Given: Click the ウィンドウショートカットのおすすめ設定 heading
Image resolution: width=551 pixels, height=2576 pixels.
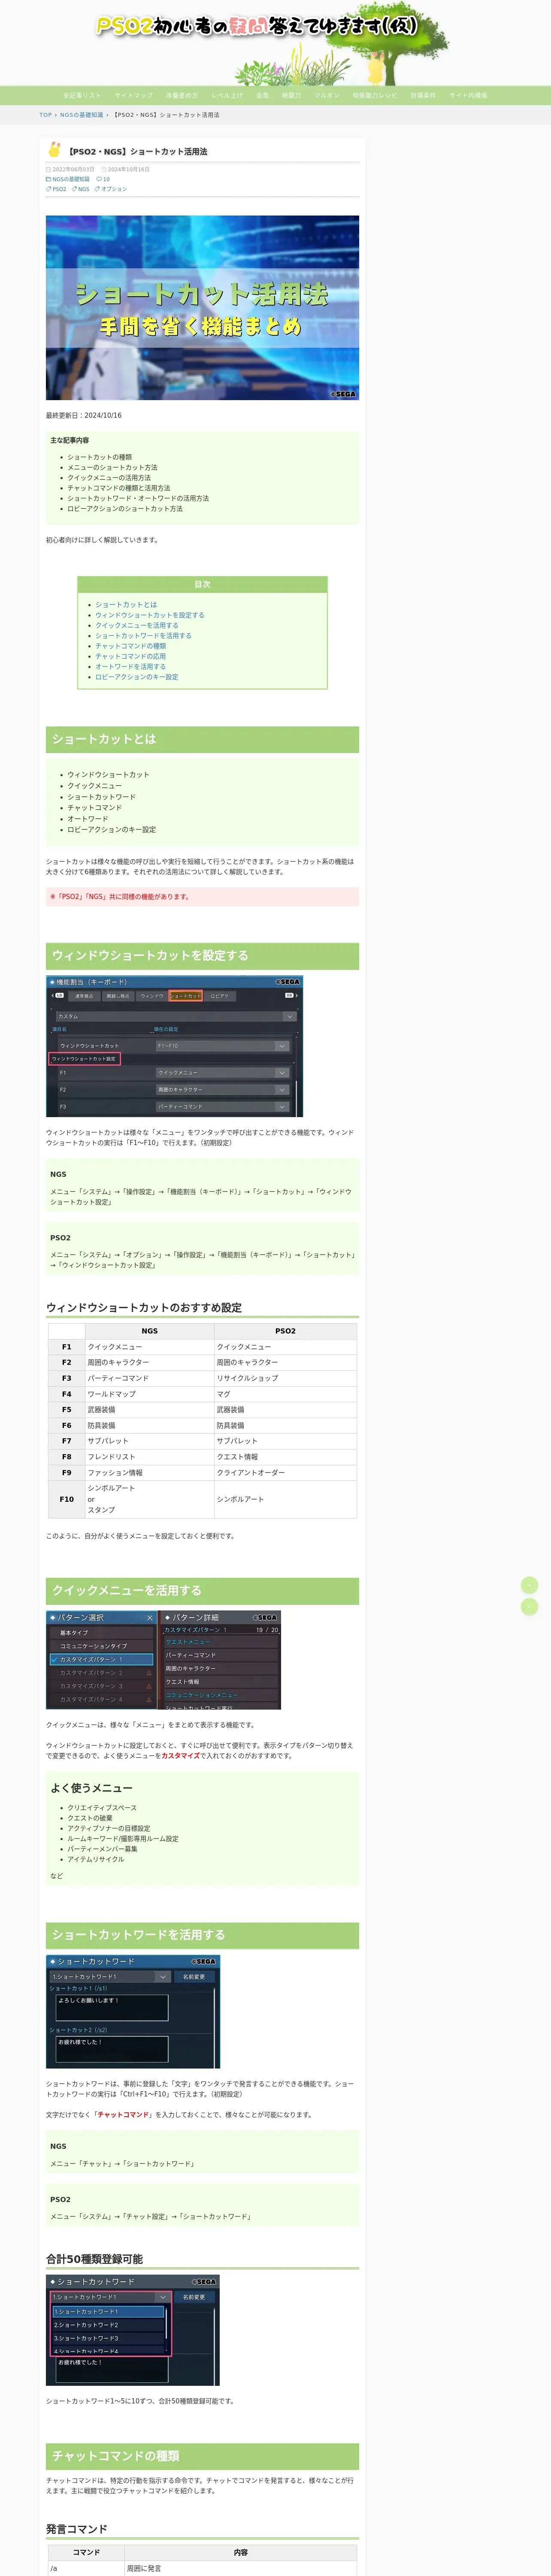Looking at the screenshot, I should (x=144, y=1308).
